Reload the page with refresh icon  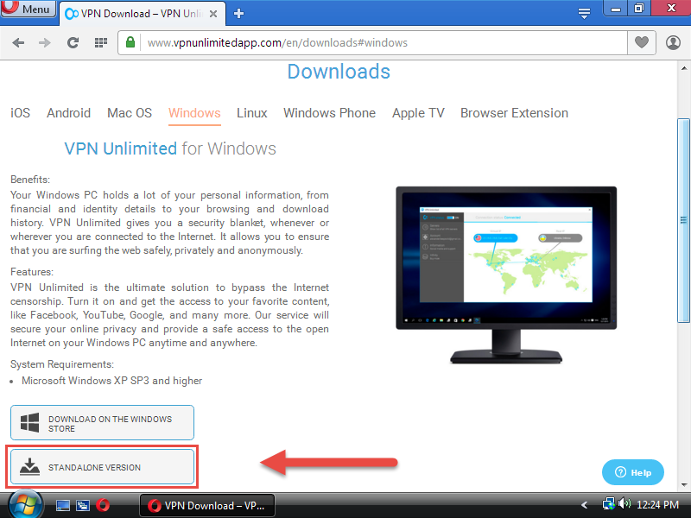tap(73, 42)
